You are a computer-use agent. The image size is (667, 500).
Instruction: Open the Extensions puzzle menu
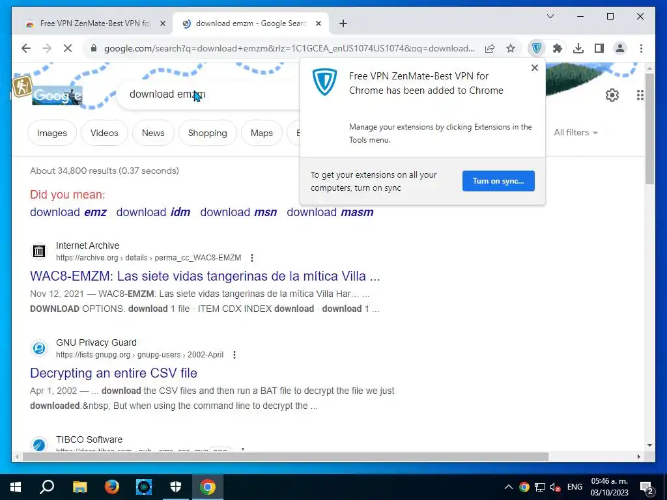click(558, 48)
